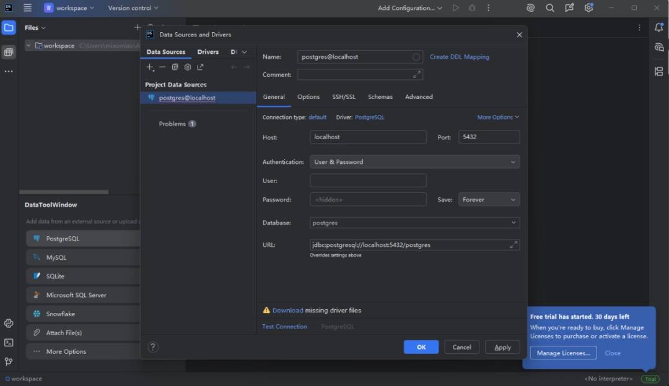The height and width of the screenshot is (386, 669).
Task: Change the password Save dropdown from Forever
Action: pos(489,199)
